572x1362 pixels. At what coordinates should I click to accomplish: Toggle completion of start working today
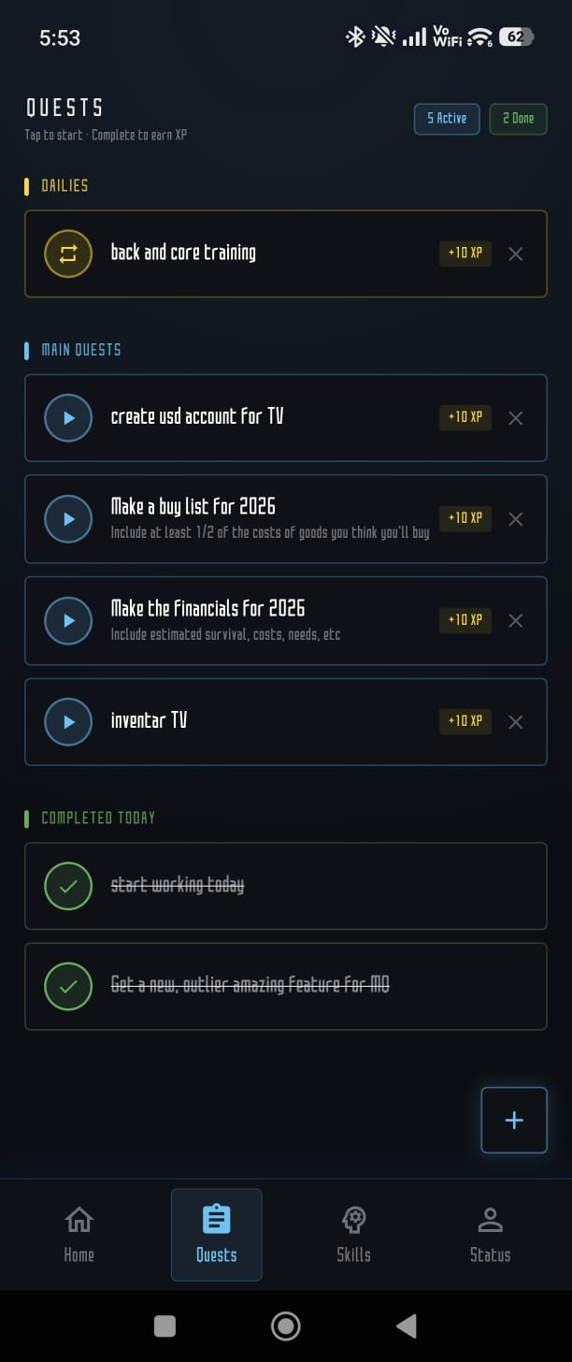[x=68, y=886]
